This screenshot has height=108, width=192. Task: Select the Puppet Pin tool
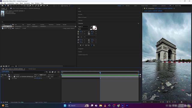(47, 6)
